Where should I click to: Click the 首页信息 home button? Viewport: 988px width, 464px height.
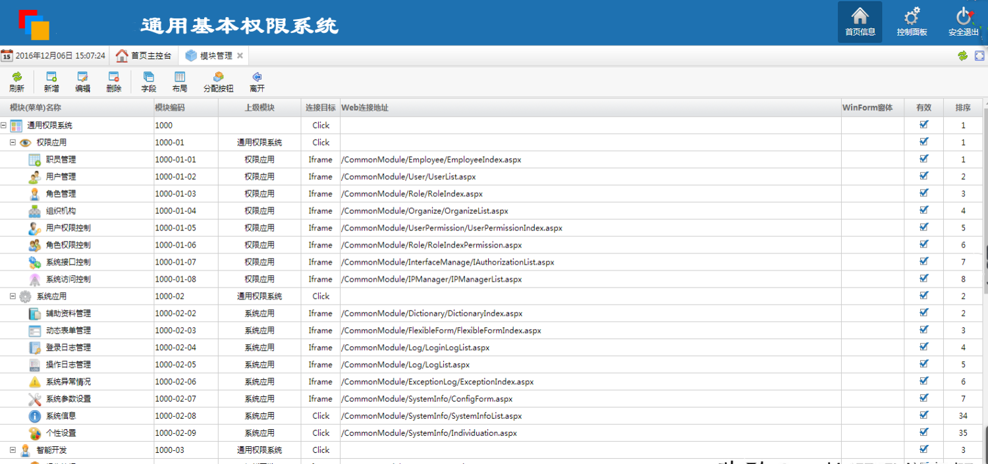[860, 22]
